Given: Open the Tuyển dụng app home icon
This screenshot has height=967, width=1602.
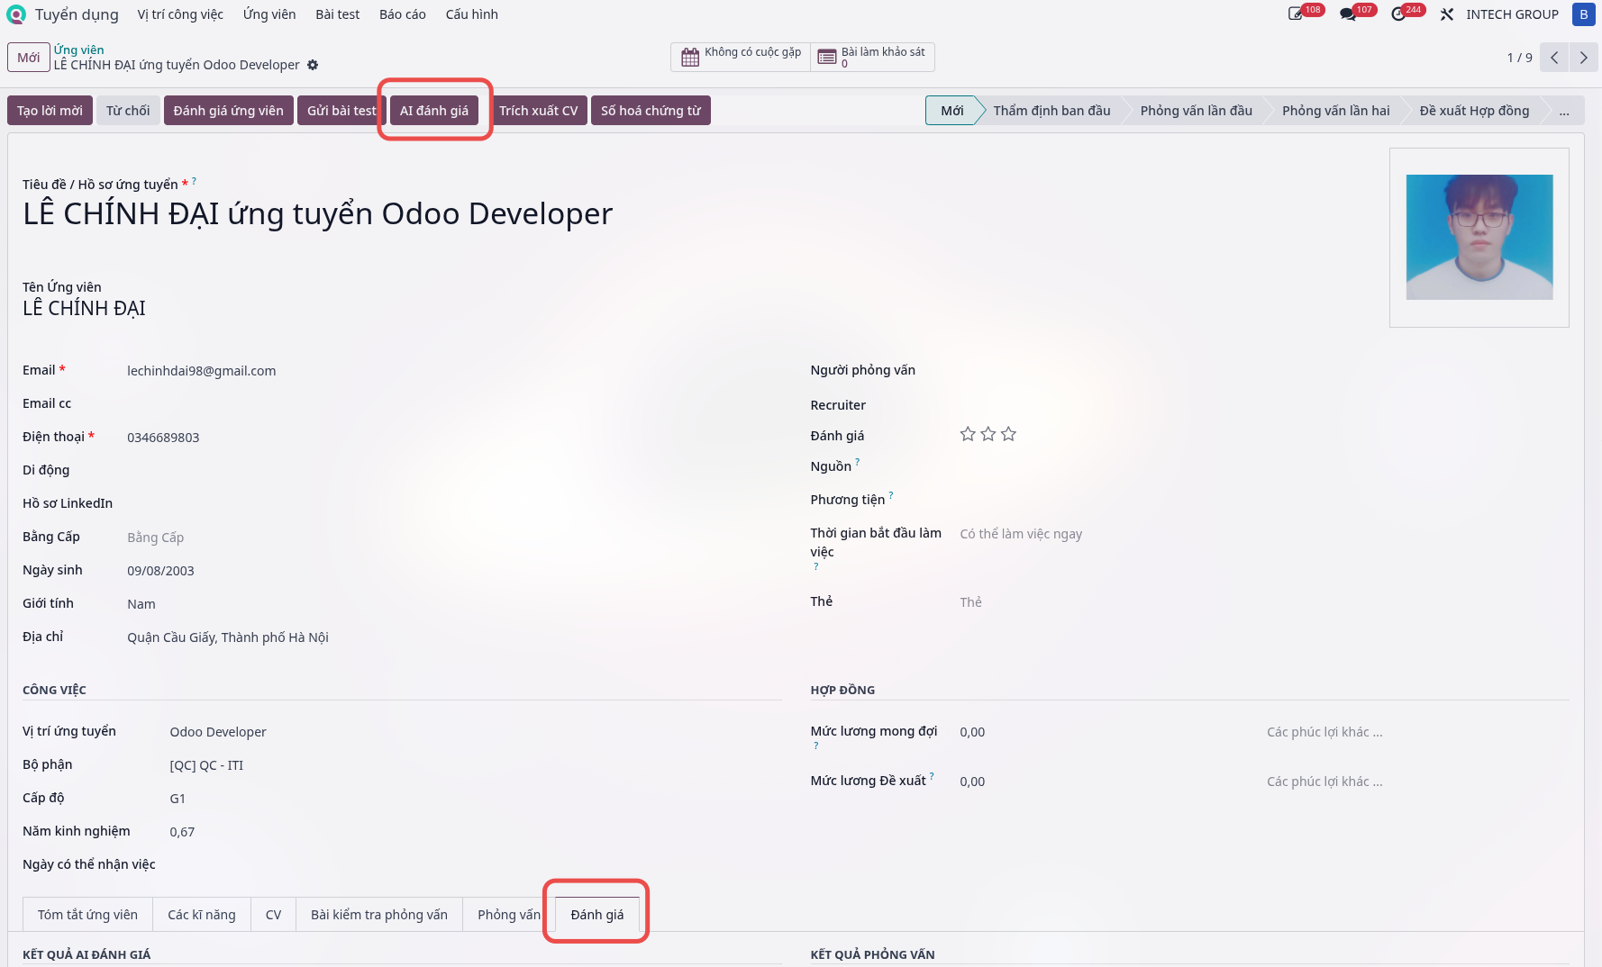Looking at the screenshot, I should pos(16,14).
